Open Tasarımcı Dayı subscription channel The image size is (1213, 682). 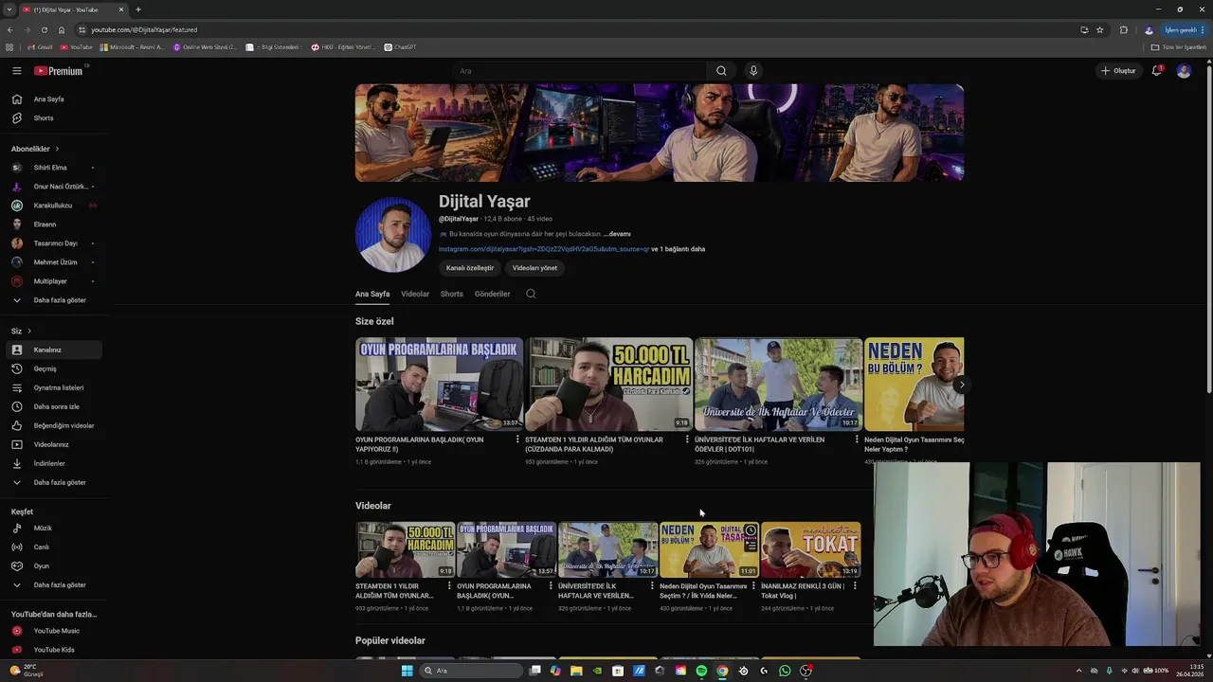coord(54,243)
